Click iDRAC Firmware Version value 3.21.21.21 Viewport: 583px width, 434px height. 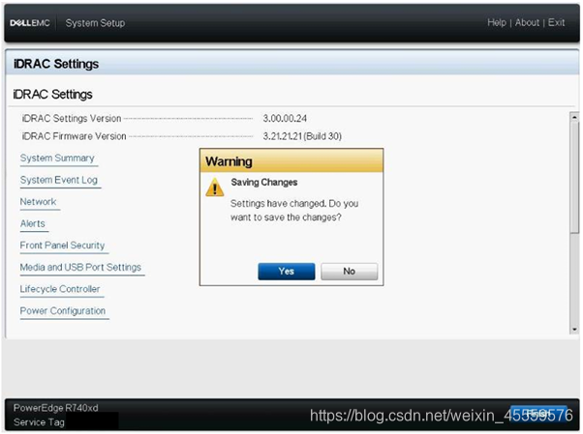click(302, 136)
